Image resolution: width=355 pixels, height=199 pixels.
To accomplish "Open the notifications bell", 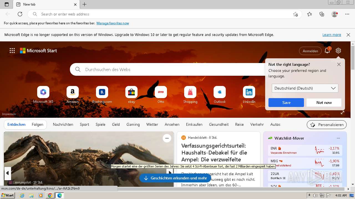I will click(x=327, y=51).
